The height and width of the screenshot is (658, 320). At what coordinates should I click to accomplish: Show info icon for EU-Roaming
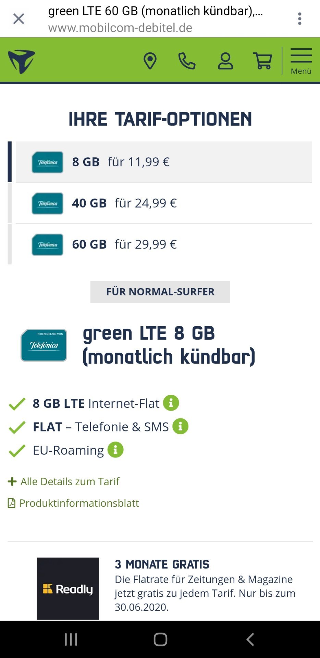pos(115,450)
